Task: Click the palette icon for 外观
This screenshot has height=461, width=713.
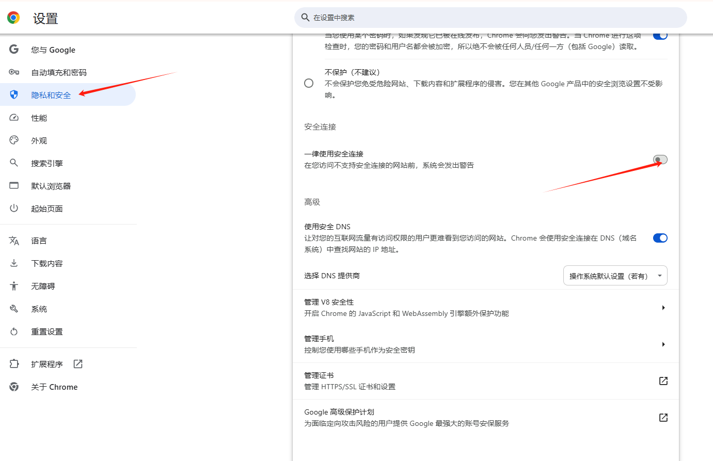Action: [14, 140]
